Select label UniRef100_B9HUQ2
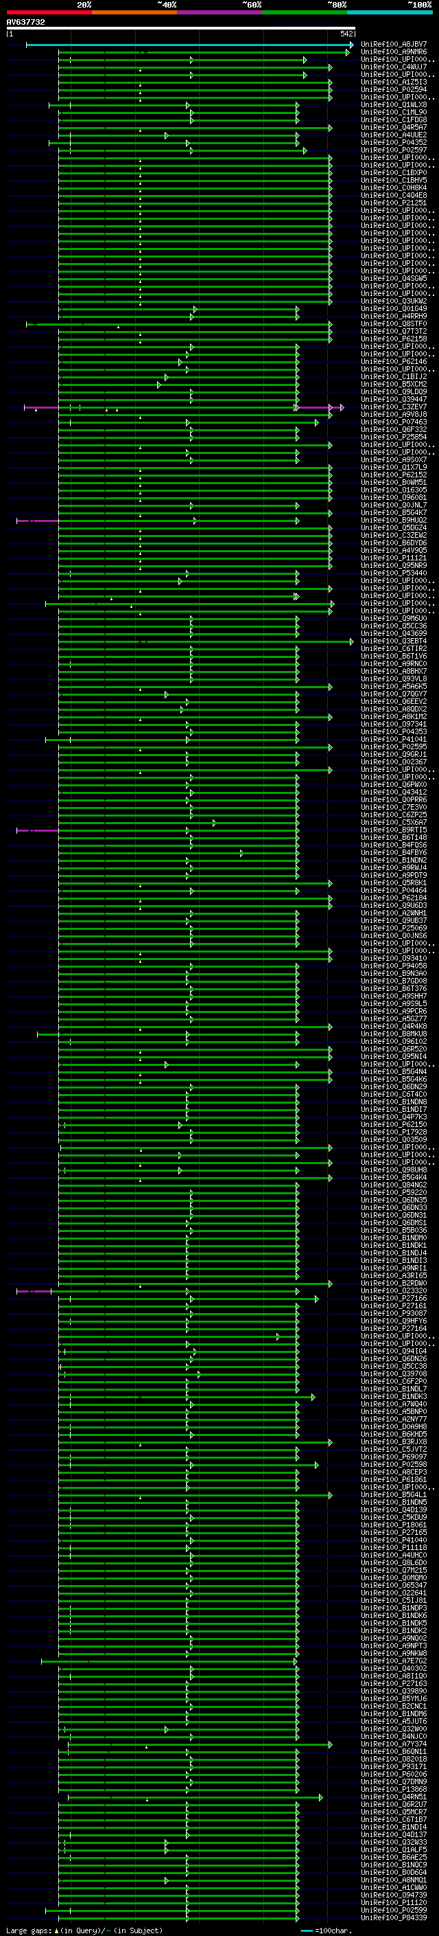Screen dimensions: 439x1936 tap(394, 520)
